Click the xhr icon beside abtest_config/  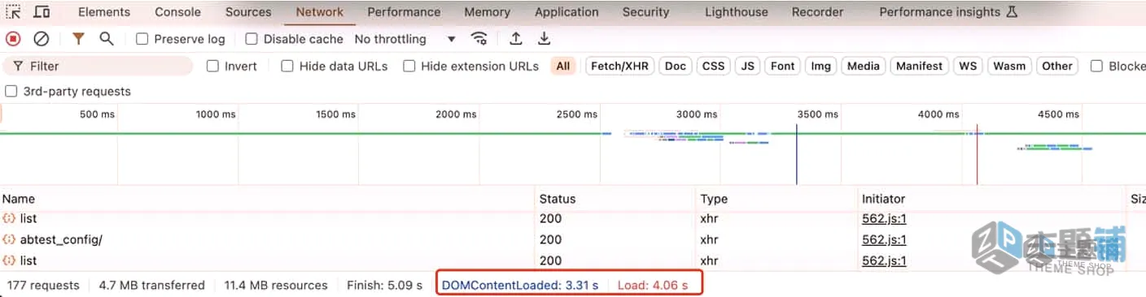click(9, 239)
